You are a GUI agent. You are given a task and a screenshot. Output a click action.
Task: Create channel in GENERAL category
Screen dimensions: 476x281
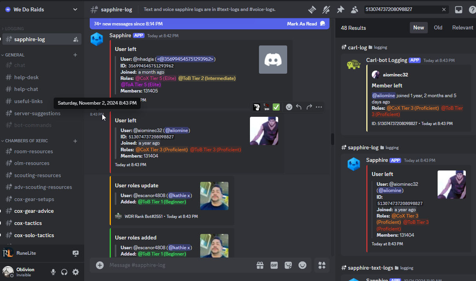coord(75,55)
